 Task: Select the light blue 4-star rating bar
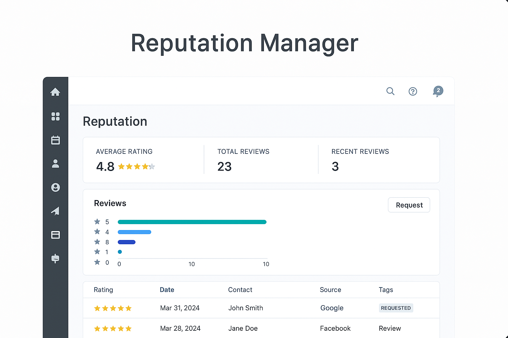(x=135, y=232)
